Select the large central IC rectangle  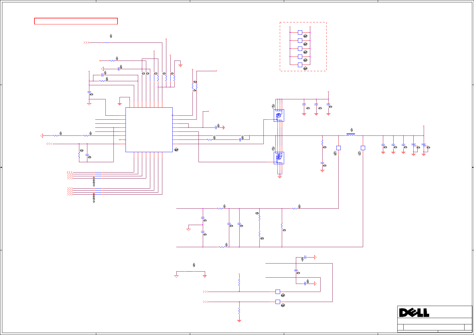[149, 130]
